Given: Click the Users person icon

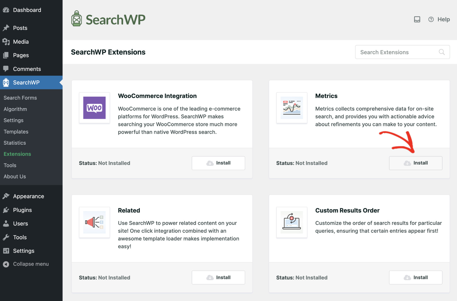Looking at the screenshot, I should 6,224.
